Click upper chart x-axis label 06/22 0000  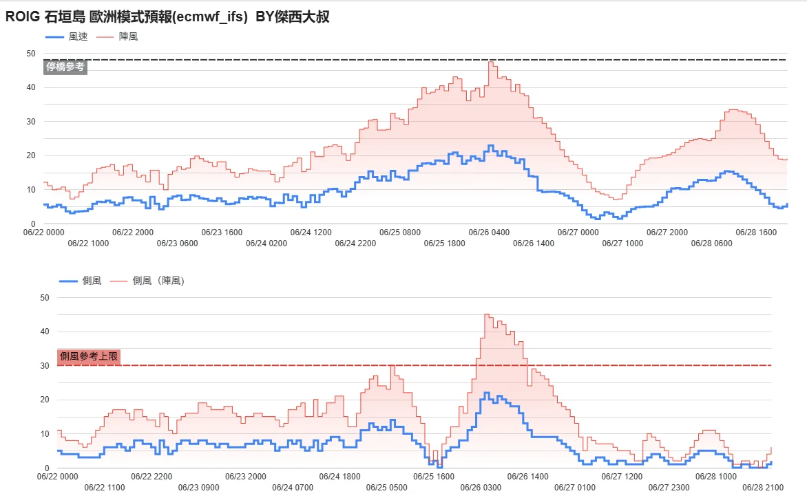(44, 232)
